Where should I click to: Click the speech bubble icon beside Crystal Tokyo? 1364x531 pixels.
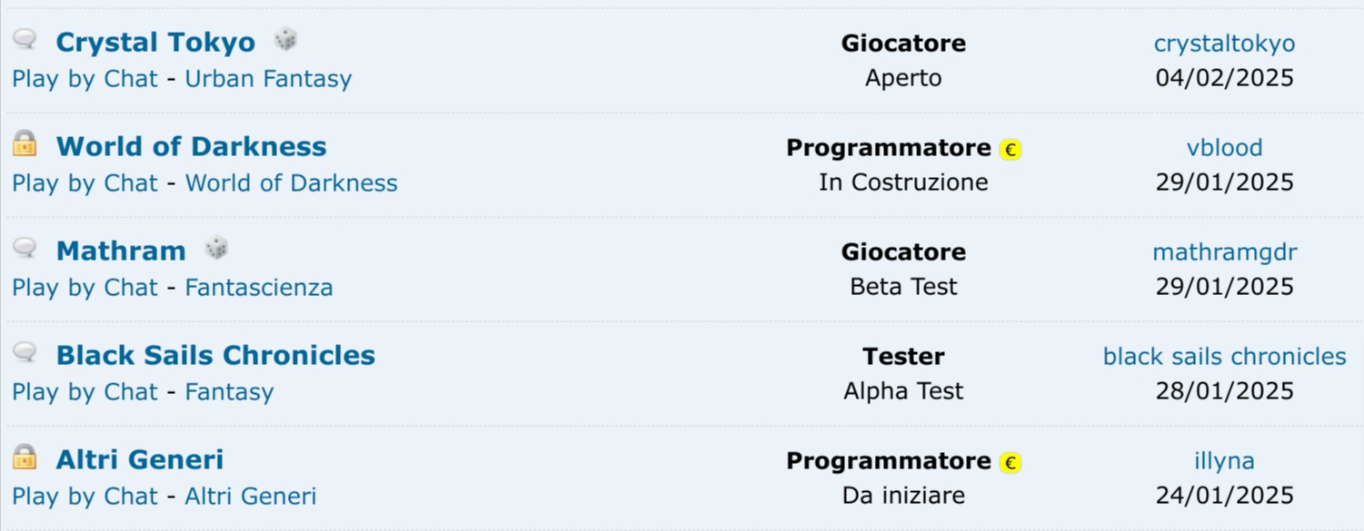(x=25, y=40)
